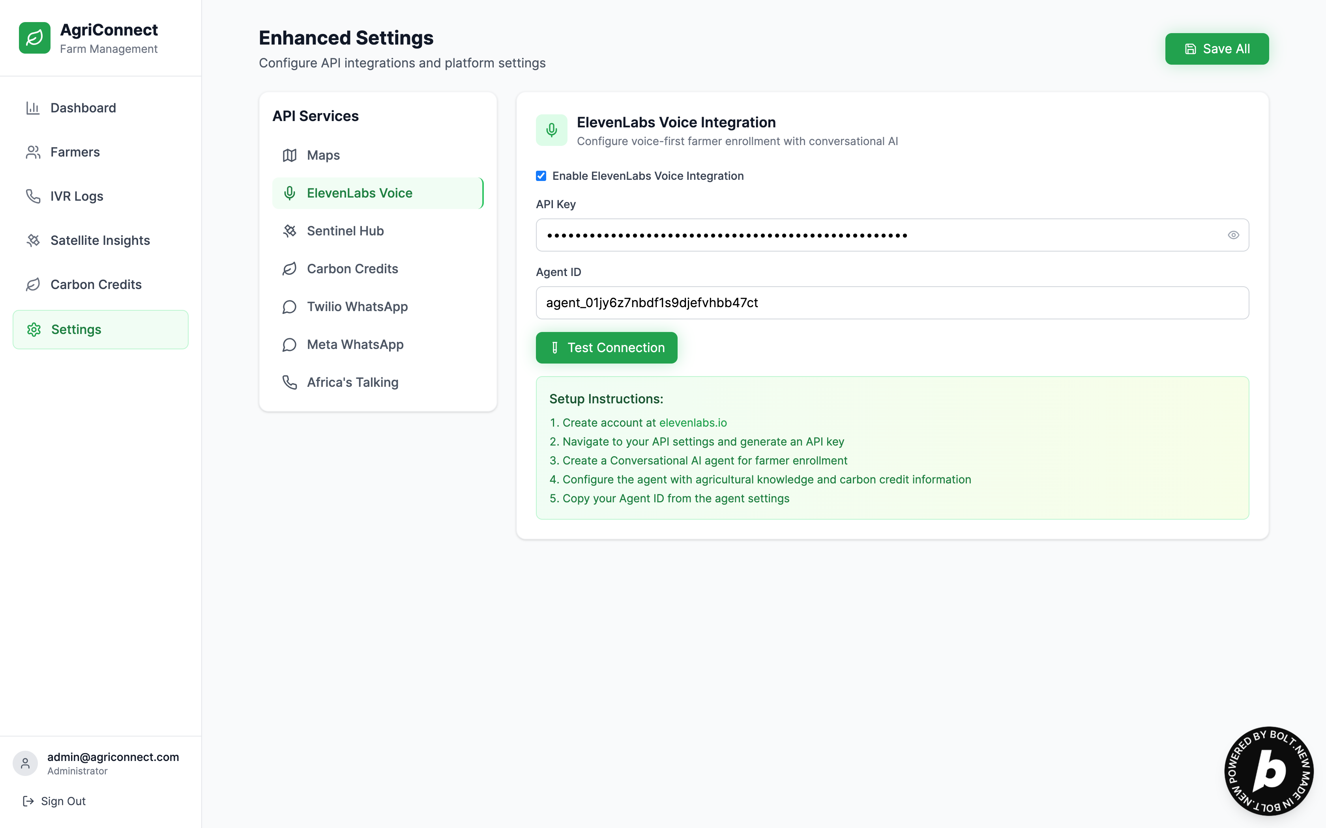Screen dimensions: 1326x828
Task: Select Meta WhatsApp API service
Action: click(355, 345)
